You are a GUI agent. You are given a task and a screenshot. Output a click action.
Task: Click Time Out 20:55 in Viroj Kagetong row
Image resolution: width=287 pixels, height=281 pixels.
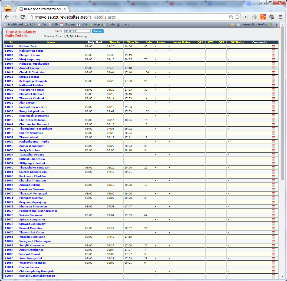point(128,59)
